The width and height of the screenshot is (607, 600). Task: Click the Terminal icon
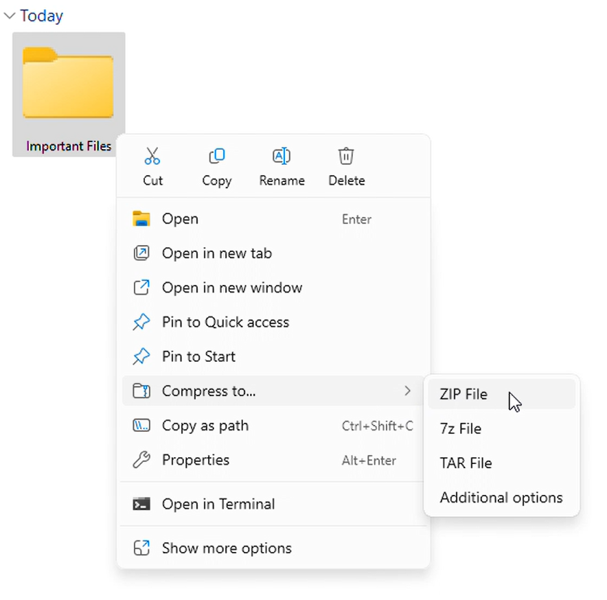[141, 504]
